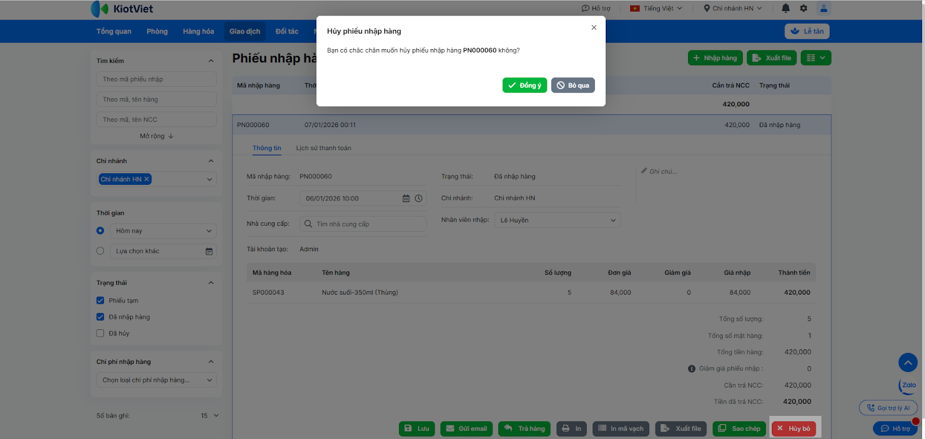Open the Hôm nay time range dropdown
This screenshot has width=925, height=439.
tap(163, 231)
